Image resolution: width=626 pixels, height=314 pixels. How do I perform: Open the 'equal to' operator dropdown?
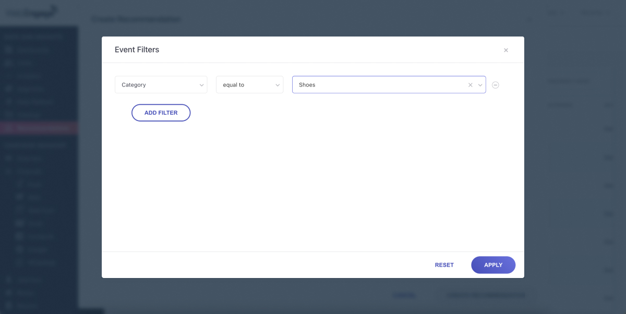click(249, 85)
